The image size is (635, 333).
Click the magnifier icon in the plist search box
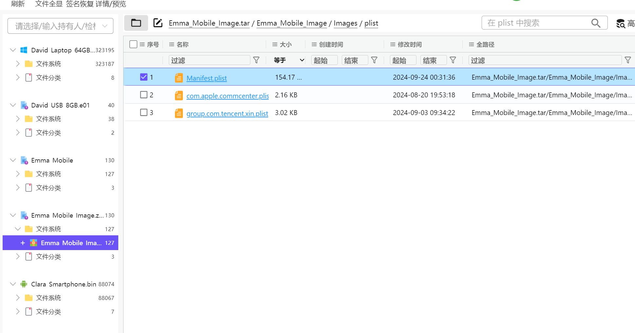[x=596, y=23]
